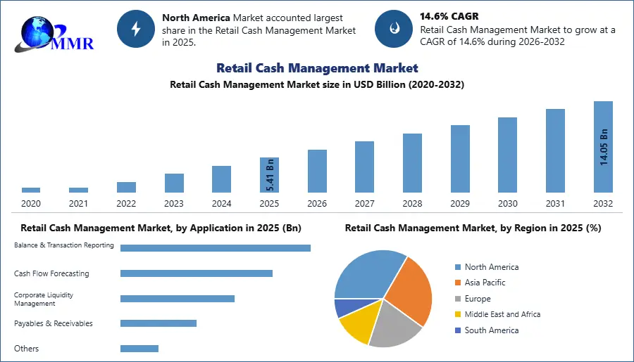634x362 pixels.
Task: Click the Payables & Receivables bar
Action: (x=158, y=323)
